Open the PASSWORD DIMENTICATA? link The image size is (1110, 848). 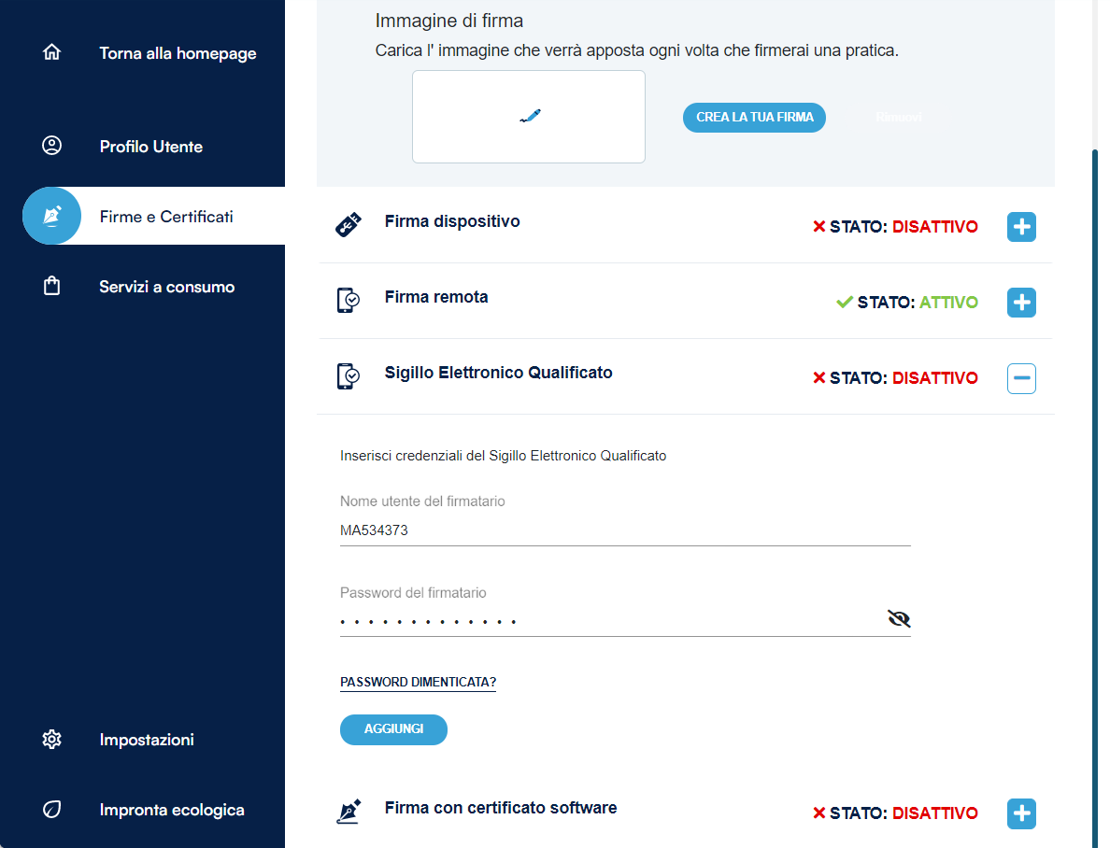click(x=418, y=683)
